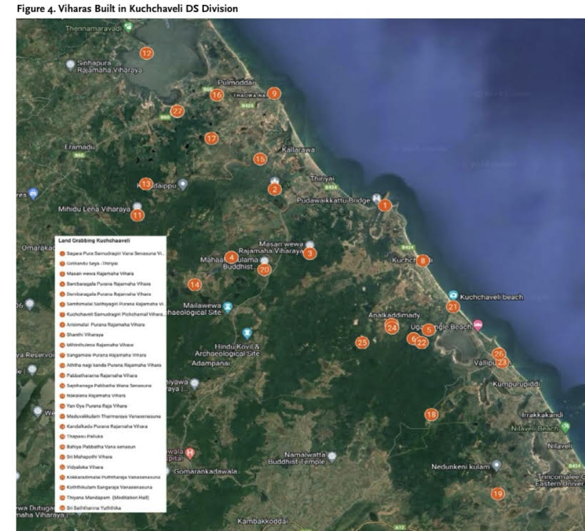
Task: Click orange marker 1 by Pudawaikkattu Bridge
Action: (385, 205)
